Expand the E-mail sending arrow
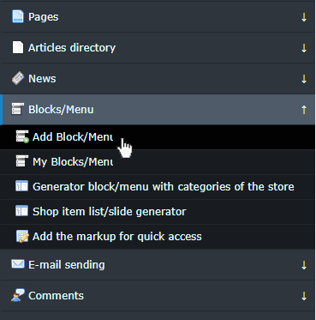Viewport: 316px width, 320px height. [x=304, y=265]
